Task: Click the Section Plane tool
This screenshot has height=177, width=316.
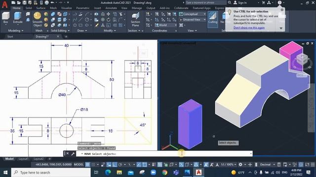Action: point(135,20)
